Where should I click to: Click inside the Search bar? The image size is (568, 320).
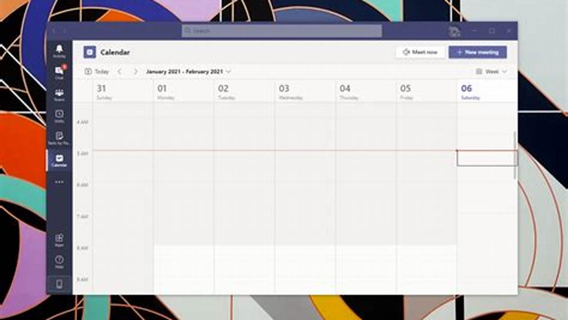point(283,30)
